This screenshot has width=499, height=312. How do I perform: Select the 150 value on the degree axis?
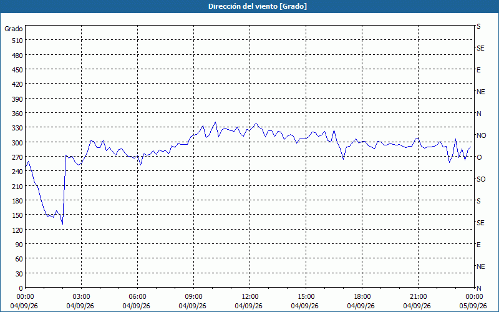(x=17, y=215)
